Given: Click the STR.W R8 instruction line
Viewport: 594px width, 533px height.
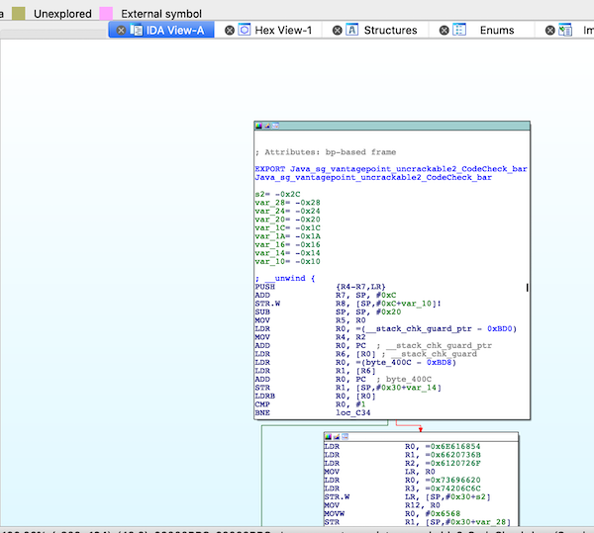Looking at the screenshot, I should pos(348,304).
